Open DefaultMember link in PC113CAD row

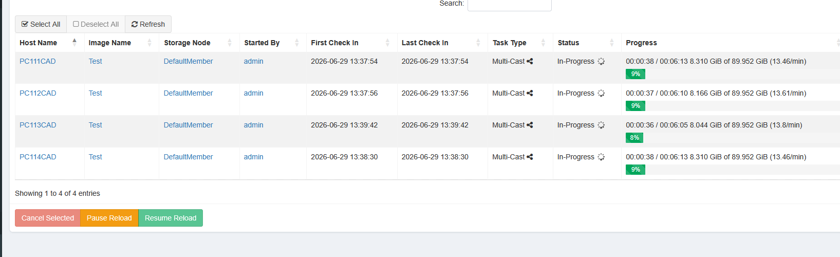coord(188,125)
